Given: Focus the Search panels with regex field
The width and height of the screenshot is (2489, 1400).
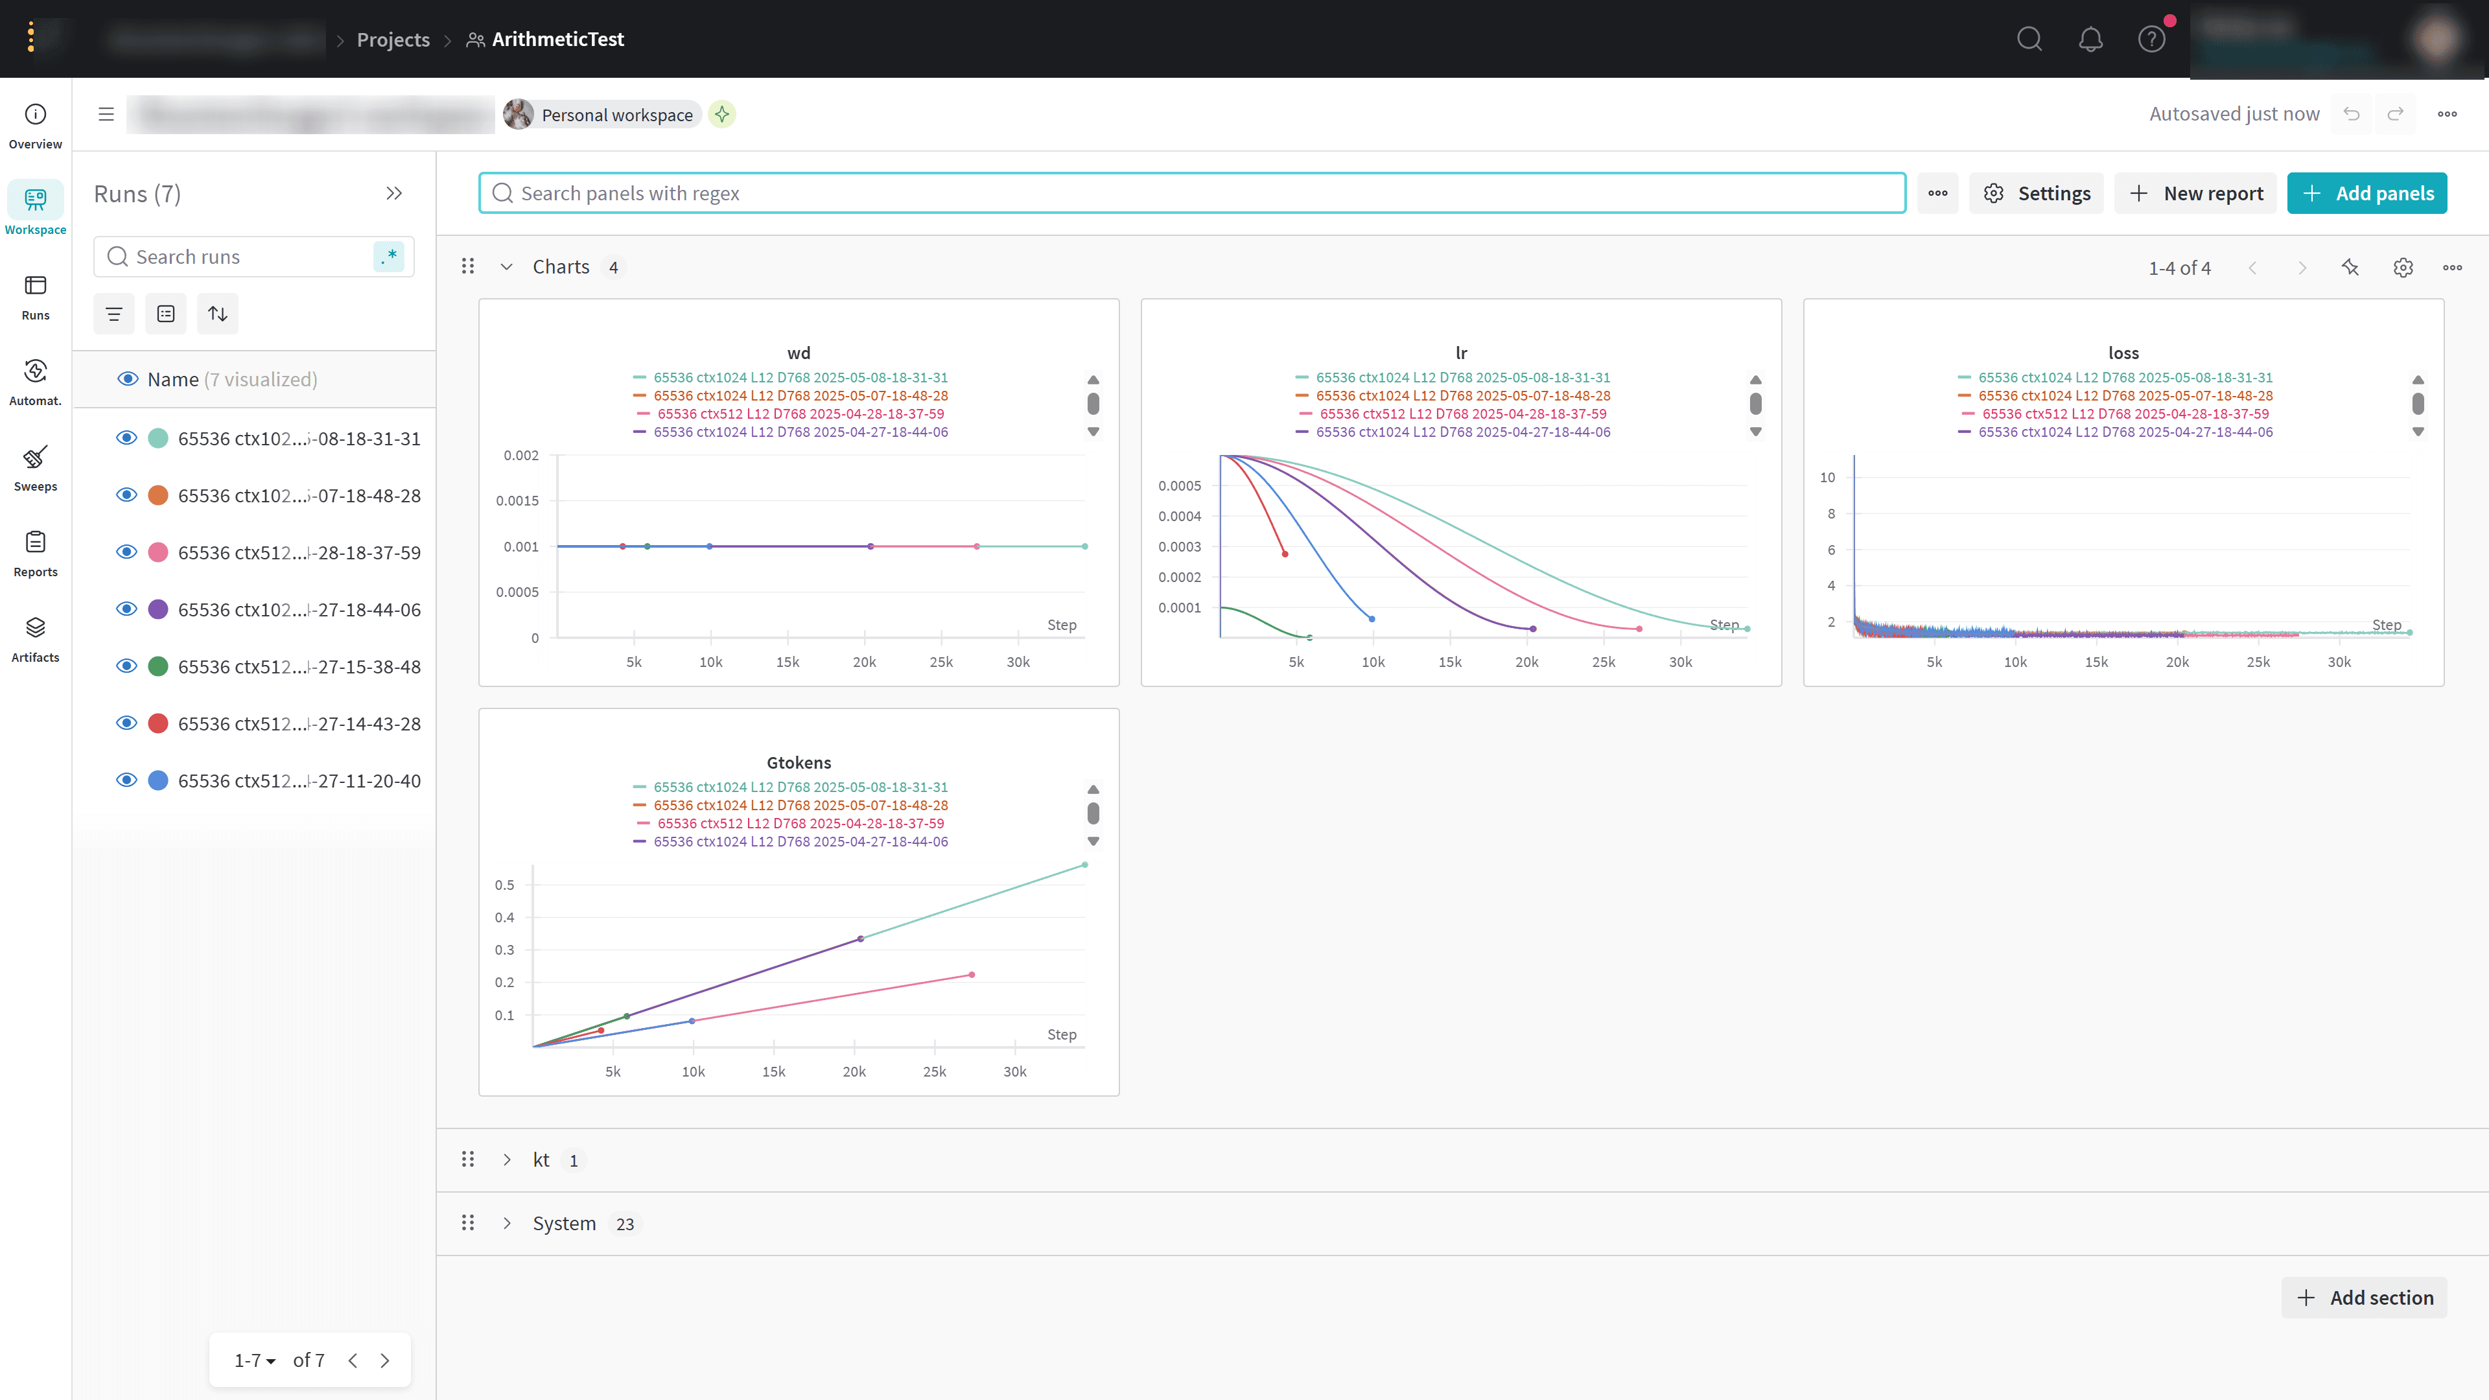Looking at the screenshot, I should pyautogui.click(x=1191, y=193).
